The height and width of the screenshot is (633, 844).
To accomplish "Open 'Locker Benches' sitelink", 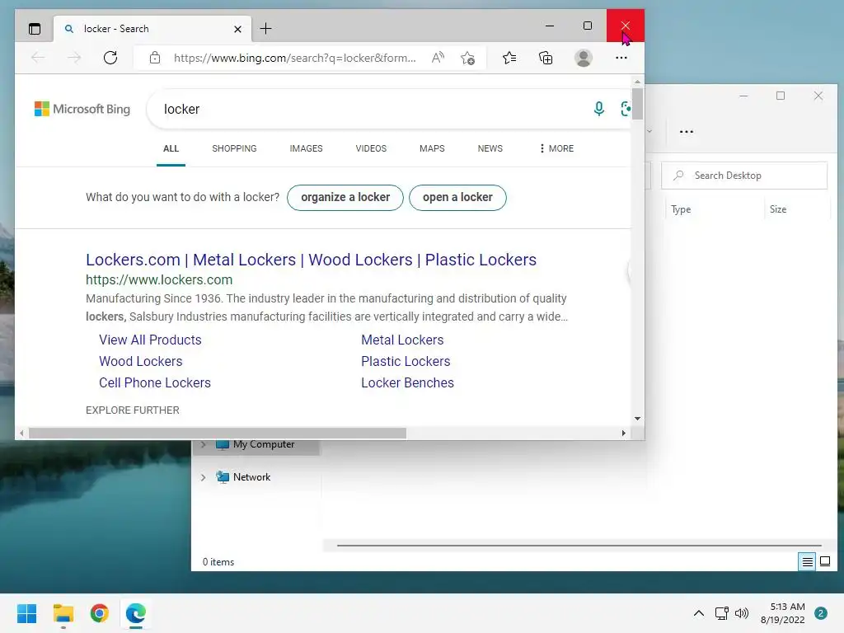I will pos(407,382).
